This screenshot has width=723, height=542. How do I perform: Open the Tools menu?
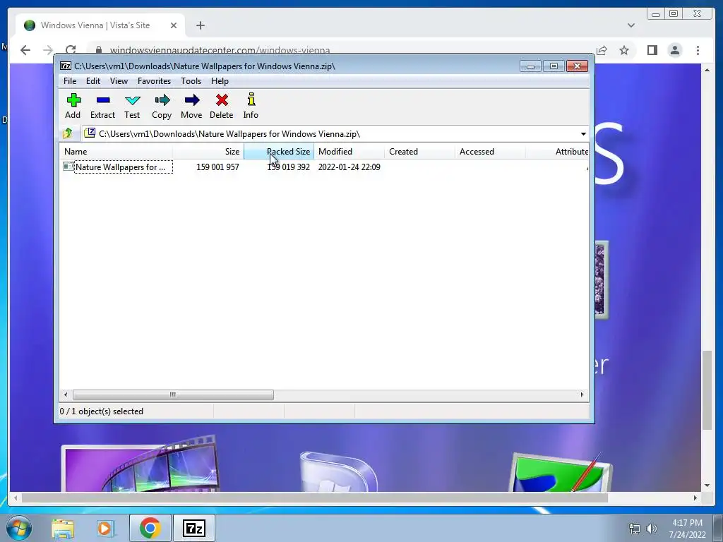pos(191,81)
